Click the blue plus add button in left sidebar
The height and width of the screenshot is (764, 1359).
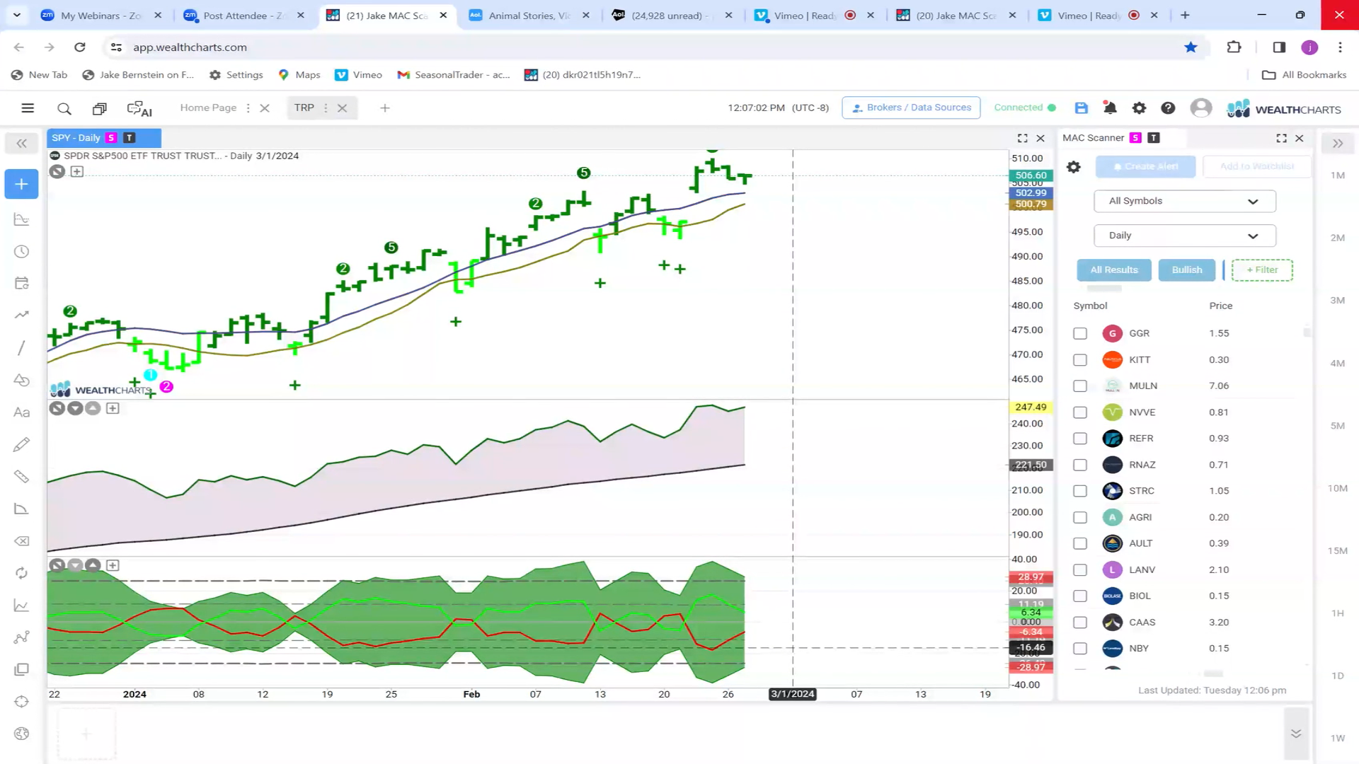[21, 184]
